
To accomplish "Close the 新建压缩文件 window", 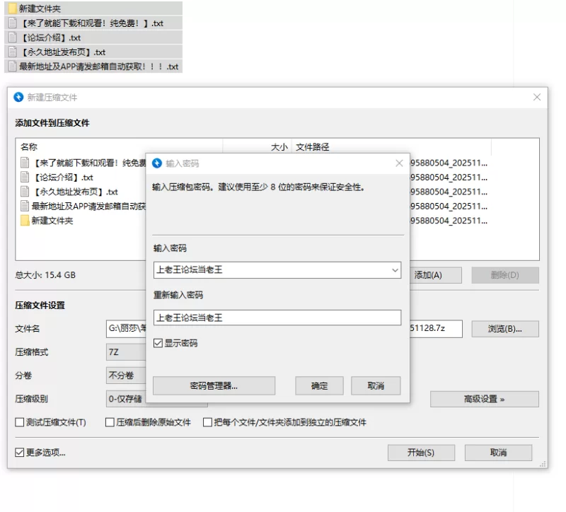I will tap(537, 97).
